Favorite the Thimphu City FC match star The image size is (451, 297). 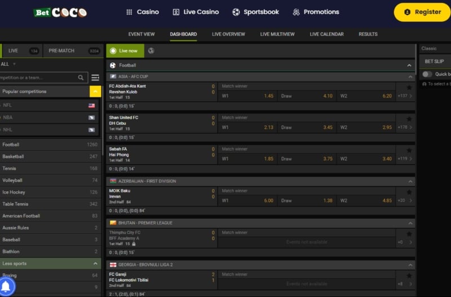pyautogui.click(x=409, y=234)
